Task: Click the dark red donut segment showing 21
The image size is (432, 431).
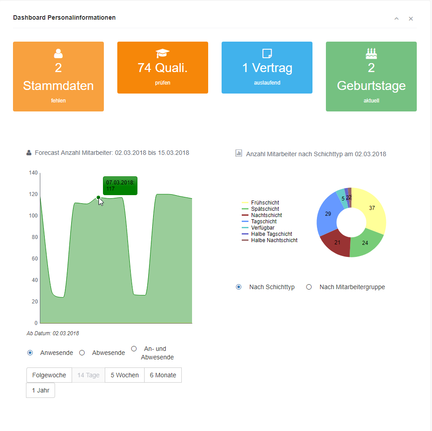Action: click(337, 243)
